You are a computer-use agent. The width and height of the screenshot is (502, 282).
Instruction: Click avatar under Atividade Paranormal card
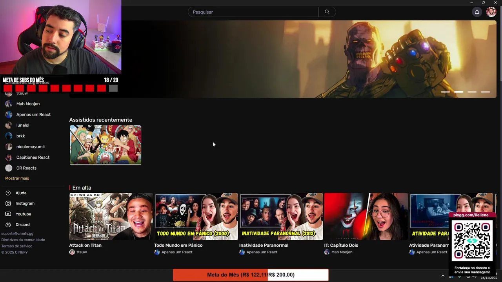412,252
